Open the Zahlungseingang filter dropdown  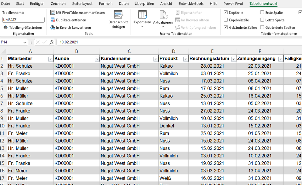281,59
